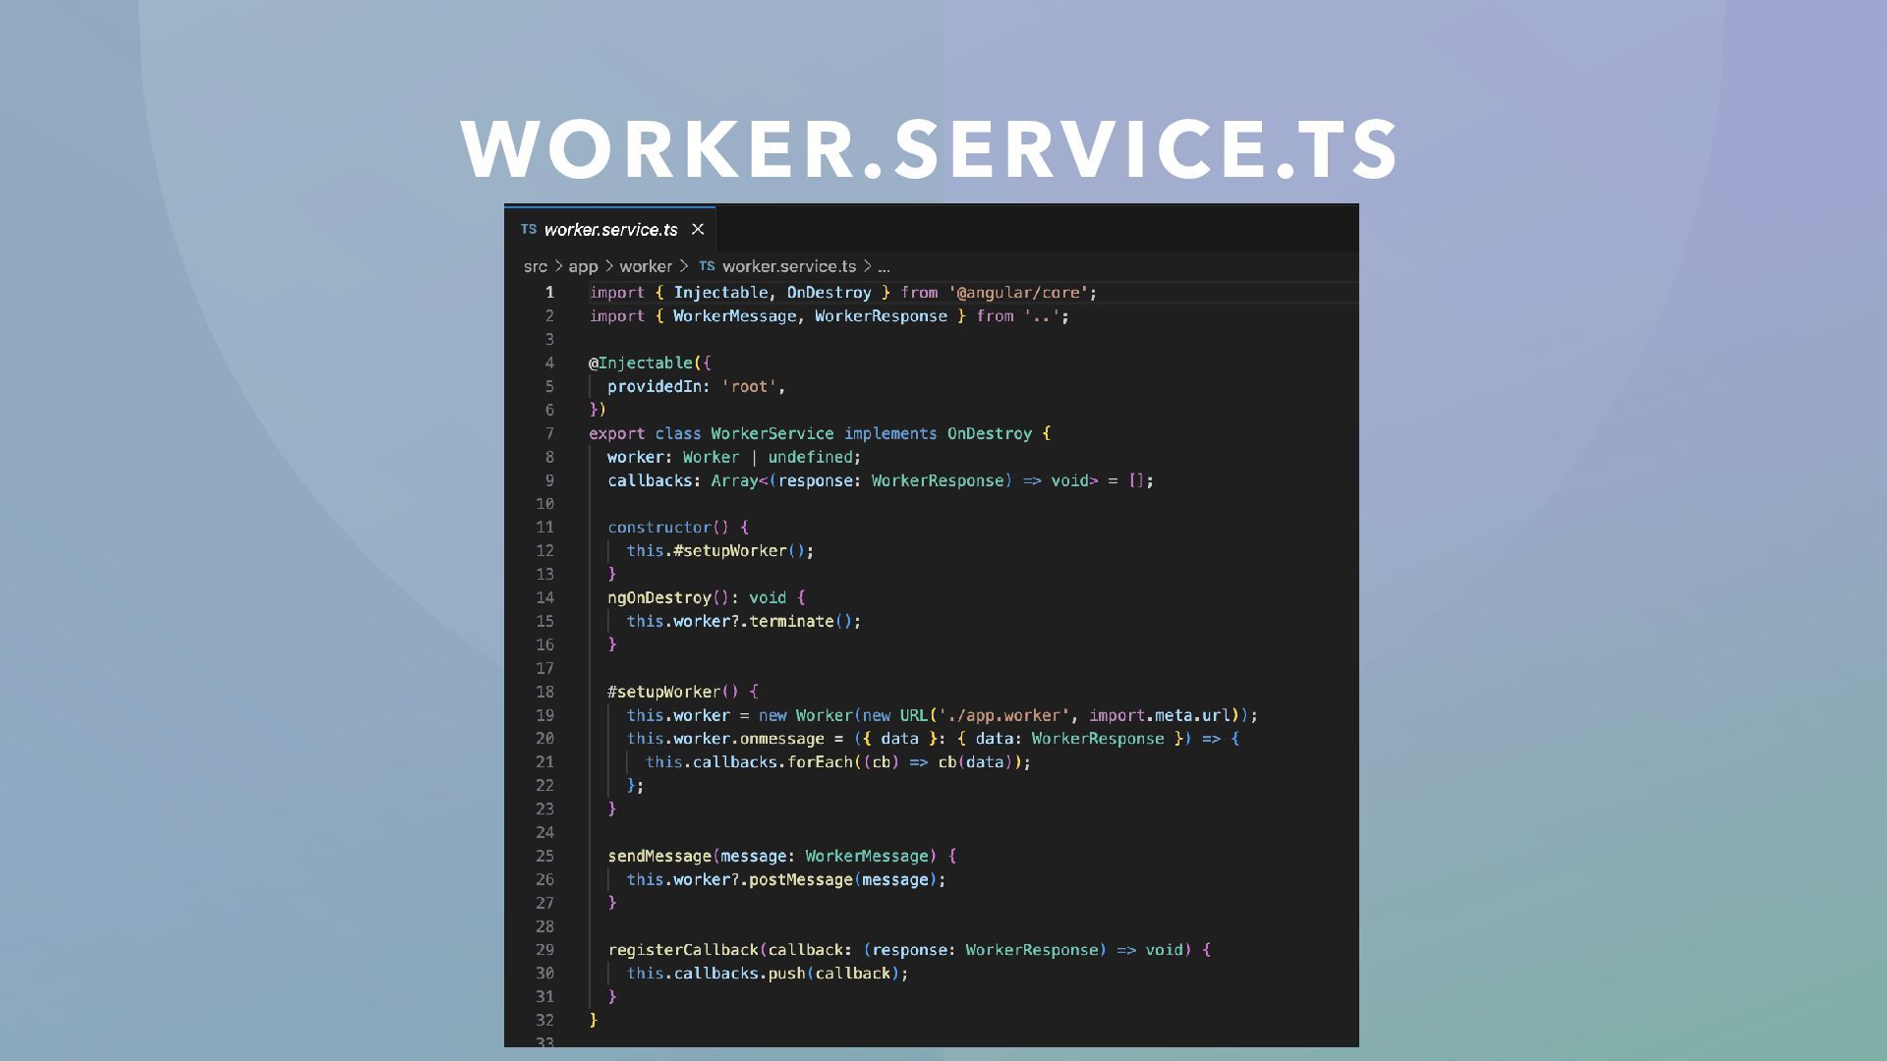Click the WorkerService class name
The image size is (1887, 1061).
(x=772, y=433)
